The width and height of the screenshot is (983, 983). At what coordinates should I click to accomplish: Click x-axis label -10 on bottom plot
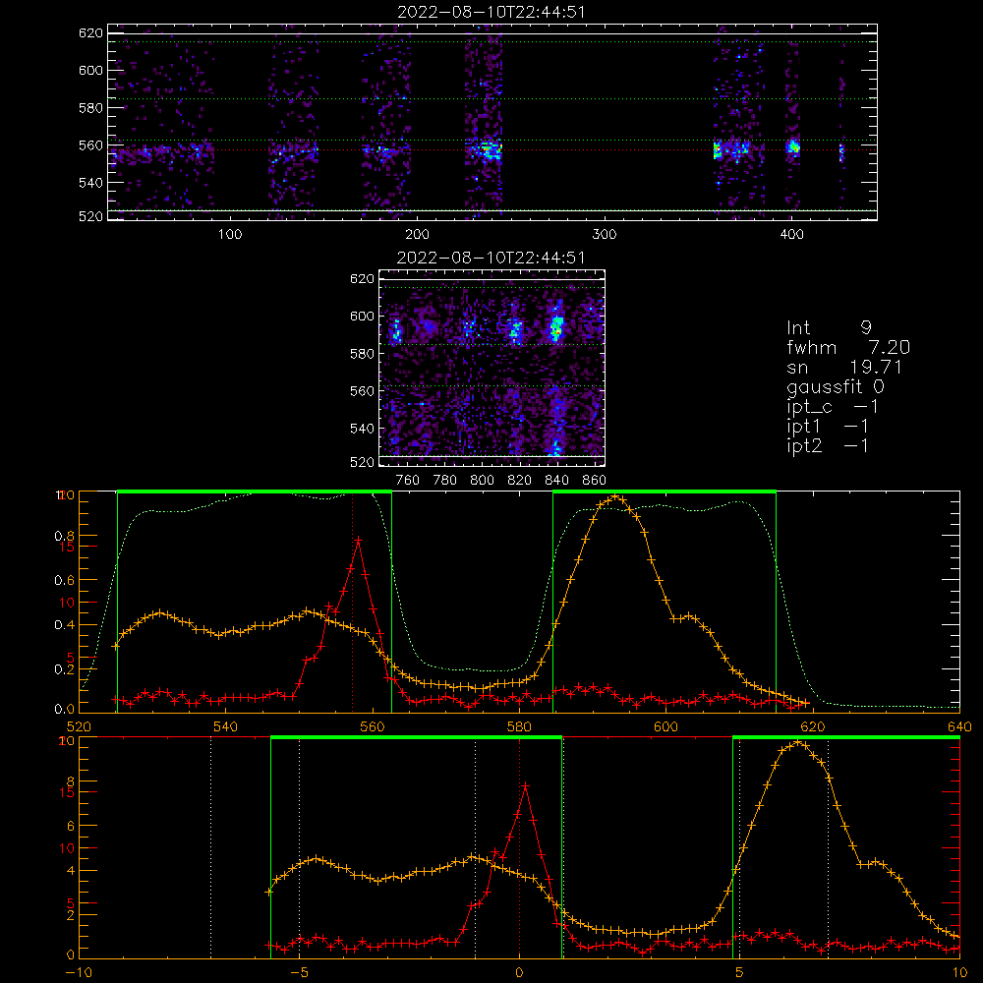point(79,972)
